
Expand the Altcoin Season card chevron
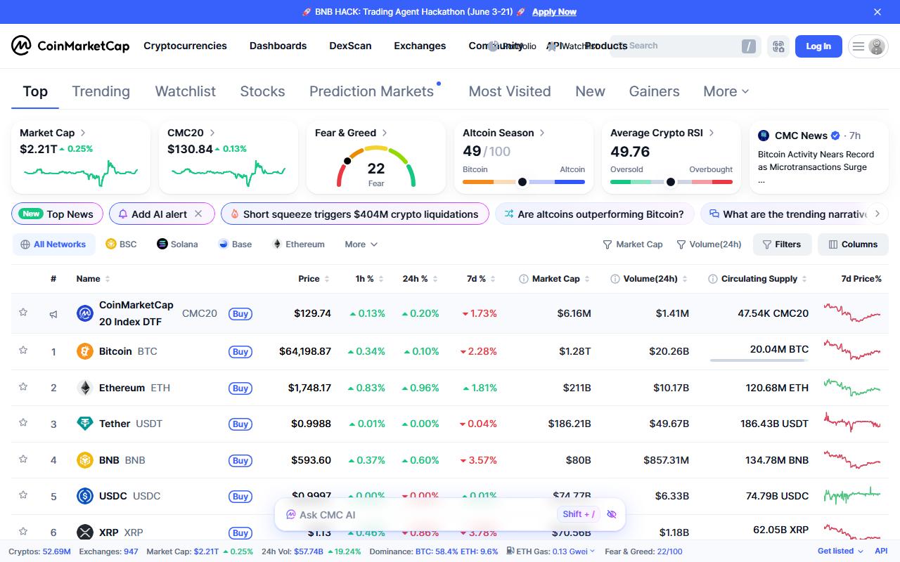[542, 133]
